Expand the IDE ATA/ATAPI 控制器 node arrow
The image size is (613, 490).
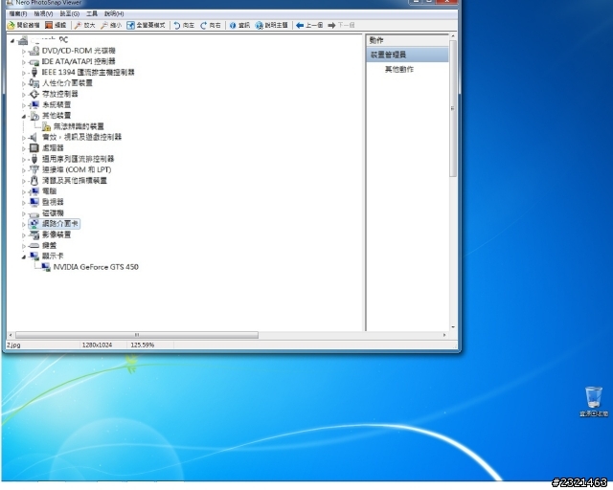[x=23, y=62]
